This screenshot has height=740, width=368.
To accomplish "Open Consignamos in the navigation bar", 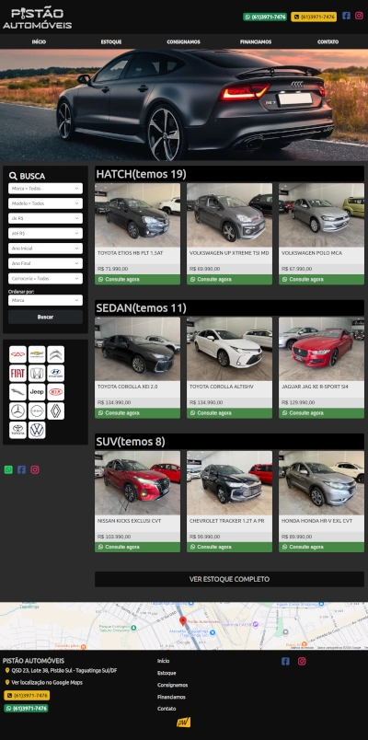I will click(183, 42).
